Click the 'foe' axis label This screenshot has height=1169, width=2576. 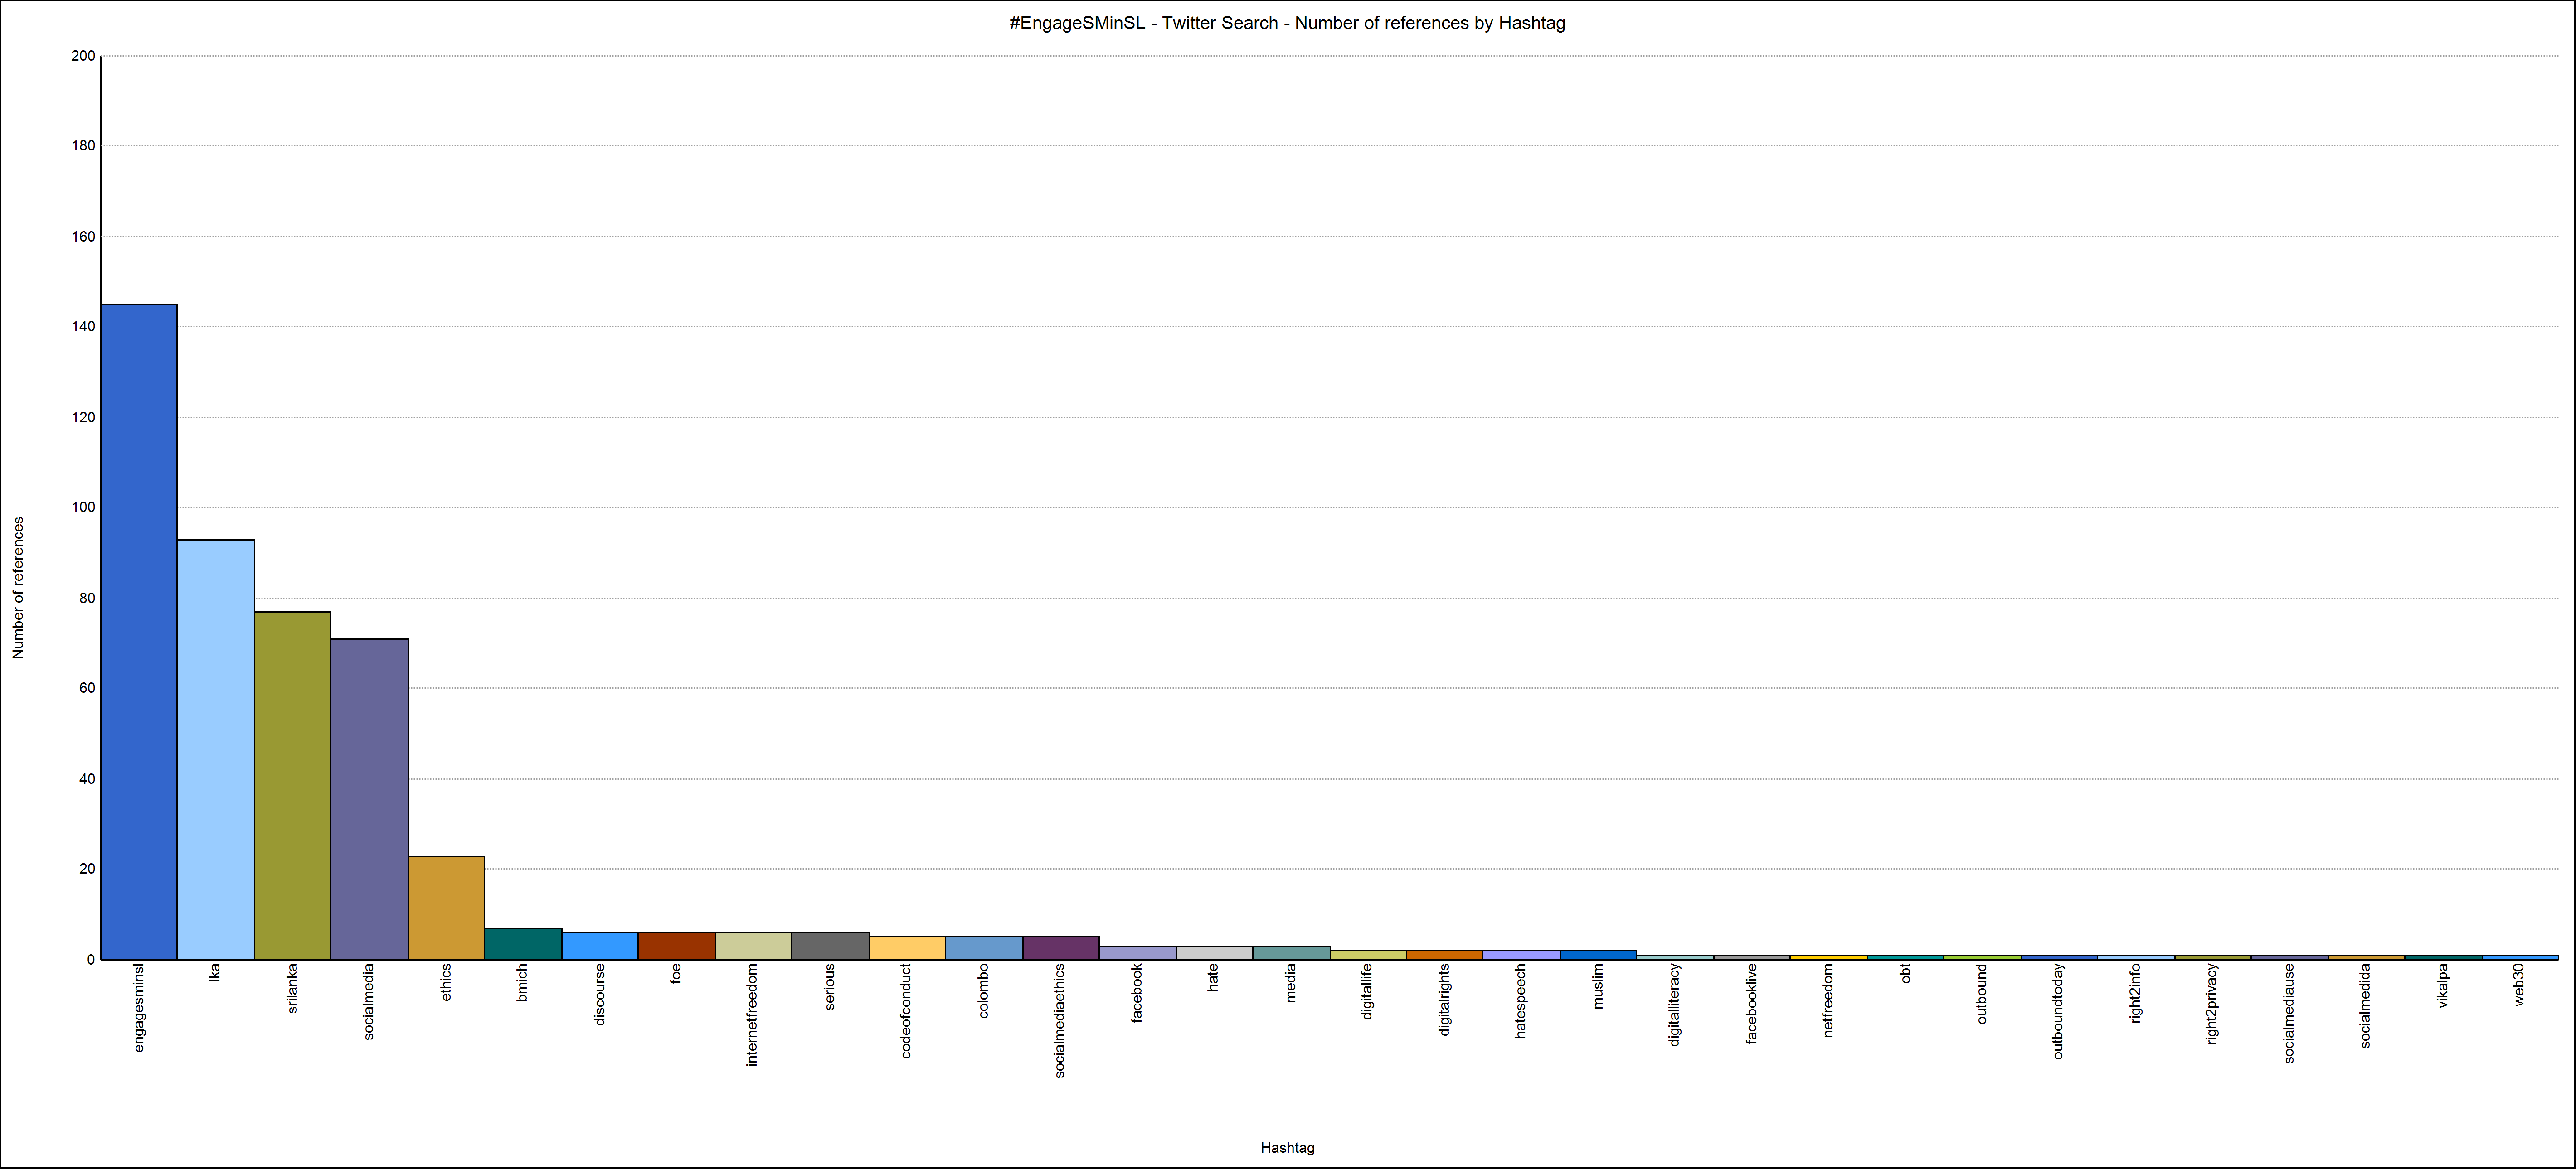676,973
